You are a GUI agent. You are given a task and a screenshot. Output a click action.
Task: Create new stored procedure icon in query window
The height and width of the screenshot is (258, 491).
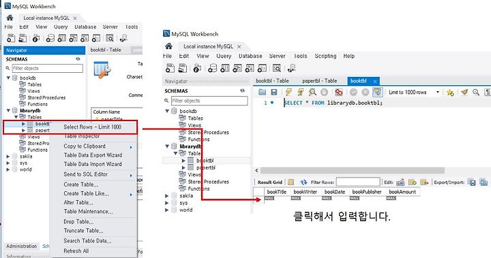point(250,68)
